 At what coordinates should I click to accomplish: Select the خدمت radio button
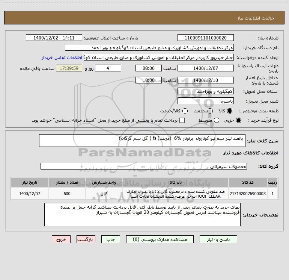tap(210, 111)
